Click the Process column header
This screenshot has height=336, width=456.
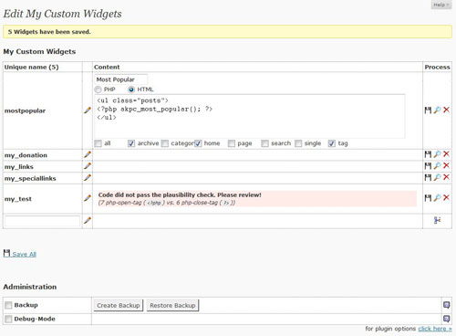point(437,67)
